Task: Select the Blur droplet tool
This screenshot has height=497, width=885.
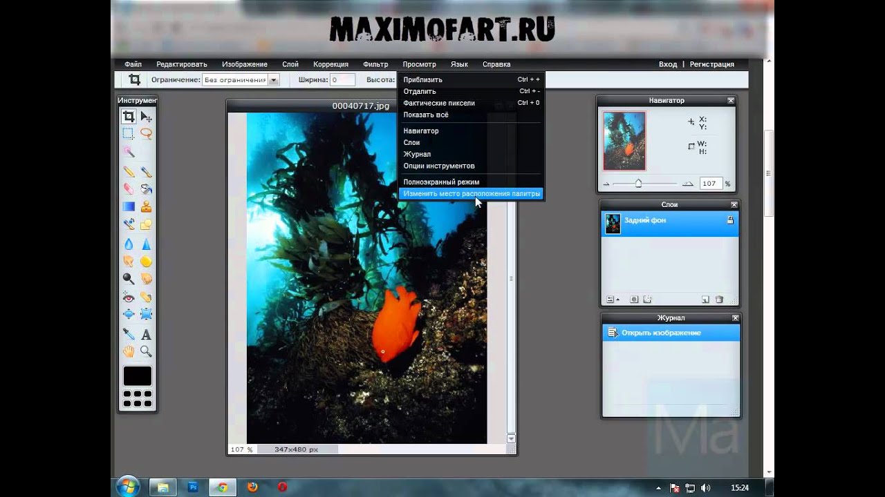Action: click(129, 244)
